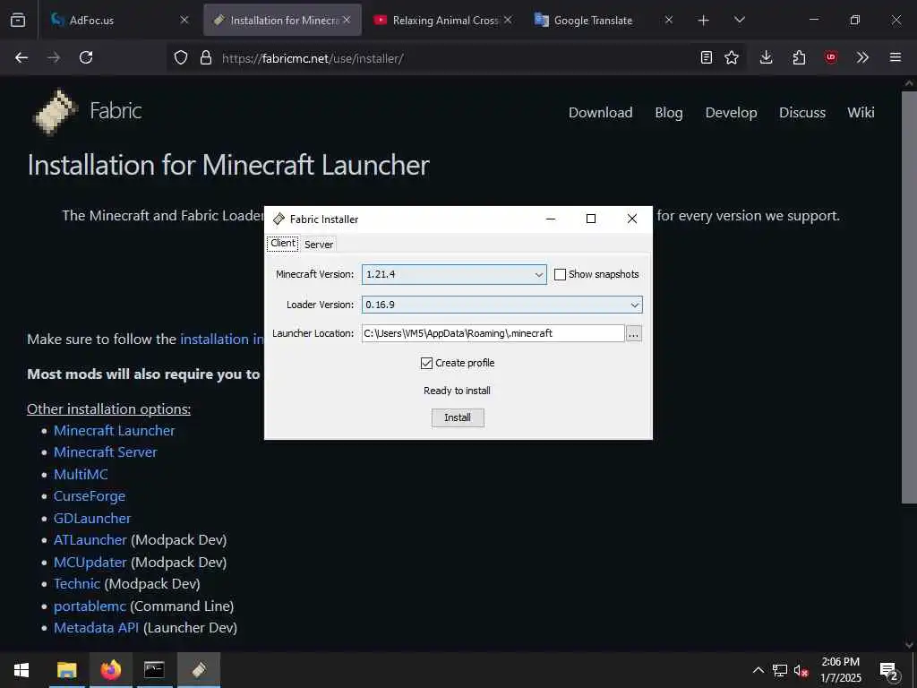Open the tracking protection shield icon
Screen dimensions: 917x688
[x=181, y=57]
